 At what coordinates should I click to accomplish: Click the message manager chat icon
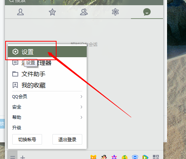[x=15, y=63]
